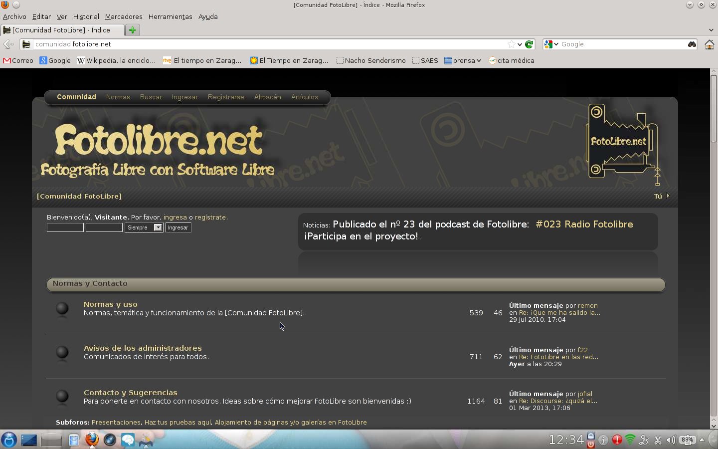Show hidden system tray icons arrow
This screenshot has height=449, width=718.
(702, 440)
